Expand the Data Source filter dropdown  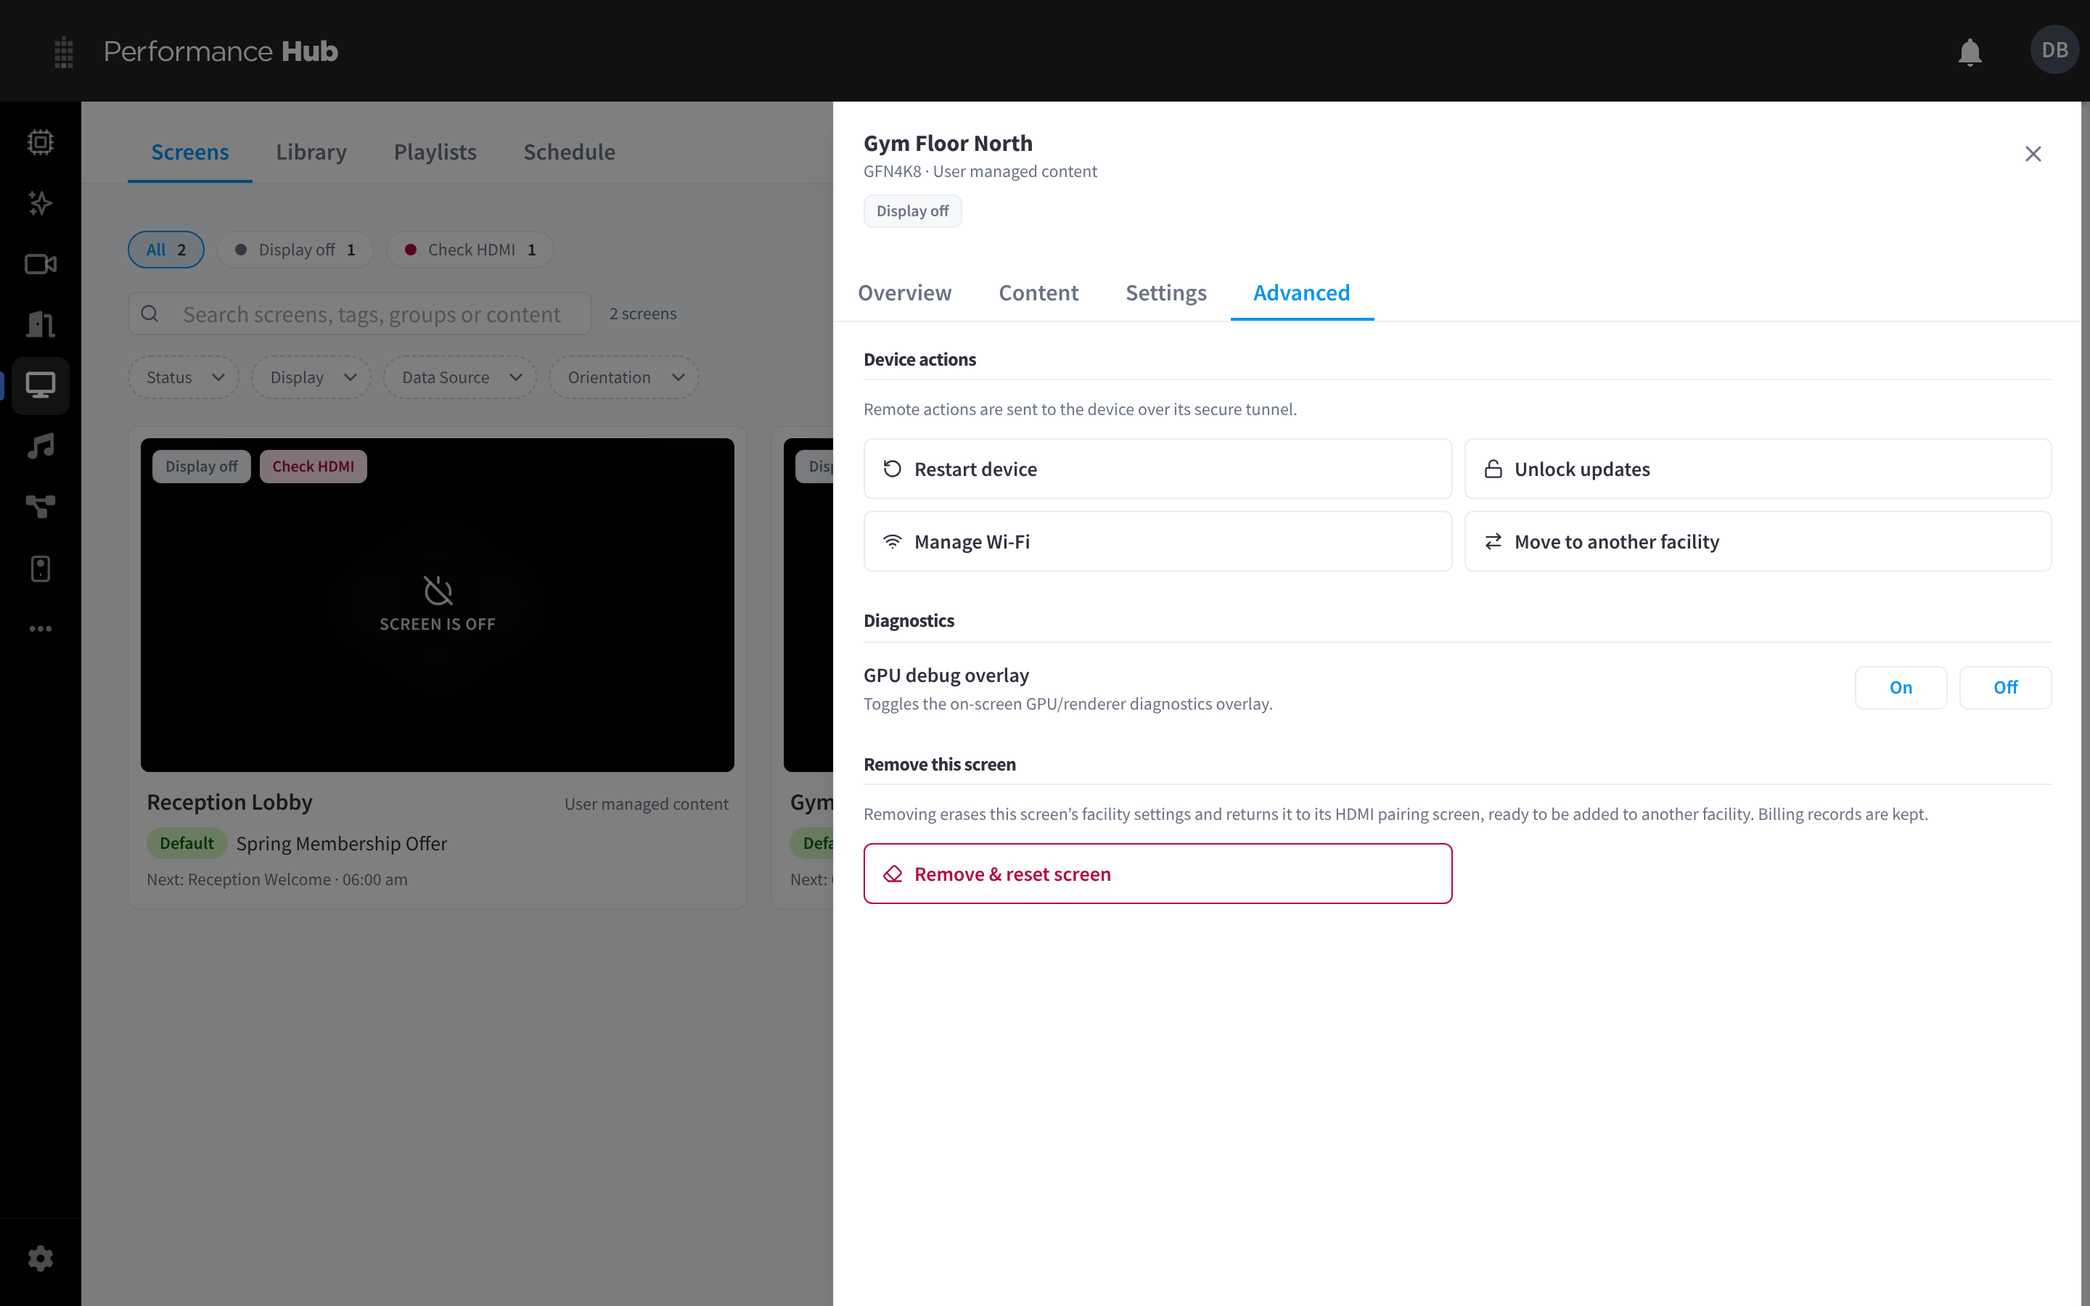[x=460, y=377]
